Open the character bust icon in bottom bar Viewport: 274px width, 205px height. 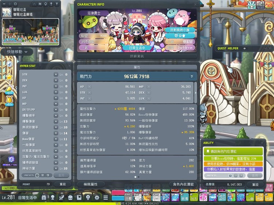coord(53,197)
